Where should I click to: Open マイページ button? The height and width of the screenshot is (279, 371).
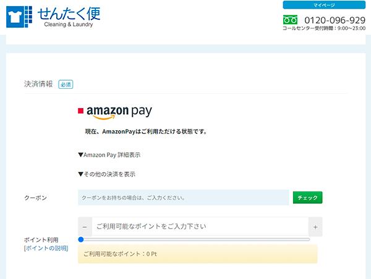(x=324, y=5)
